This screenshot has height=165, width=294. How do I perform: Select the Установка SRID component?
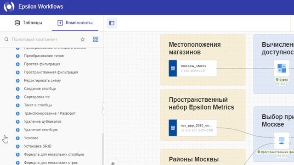pyautogui.click(x=38, y=146)
